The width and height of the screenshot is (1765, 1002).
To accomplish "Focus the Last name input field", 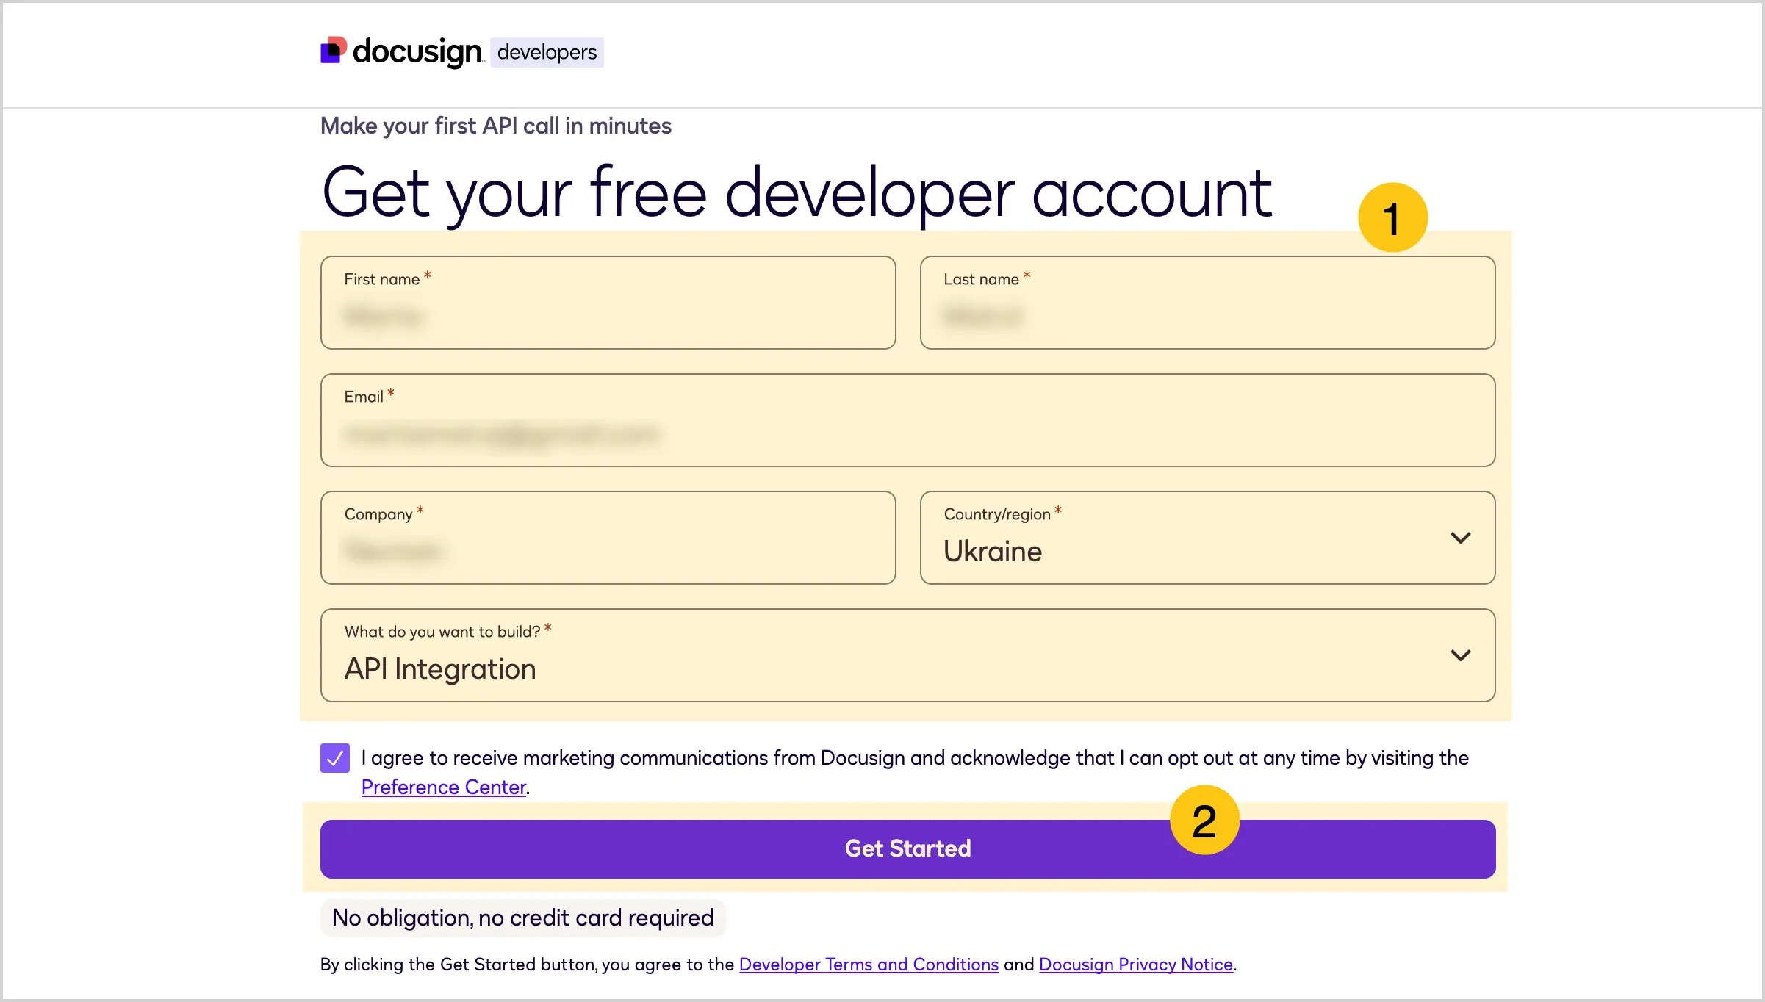I will (1208, 303).
